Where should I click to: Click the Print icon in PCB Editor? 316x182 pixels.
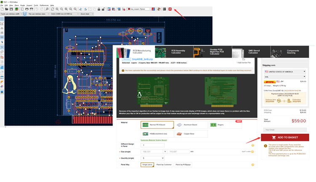tap(27, 9)
